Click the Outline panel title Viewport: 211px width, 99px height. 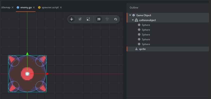134,8
